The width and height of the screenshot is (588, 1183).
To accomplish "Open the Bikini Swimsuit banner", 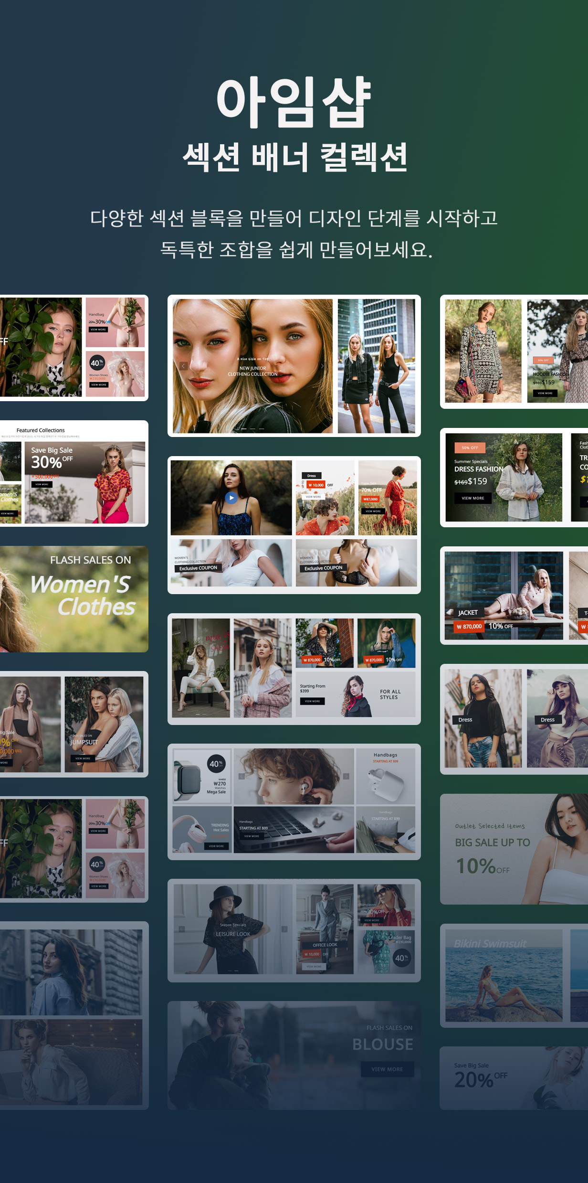I will (x=504, y=975).
